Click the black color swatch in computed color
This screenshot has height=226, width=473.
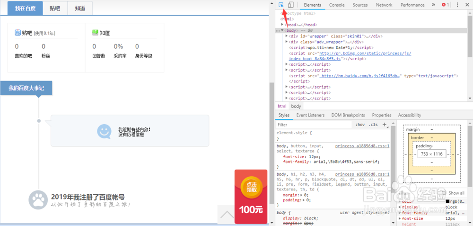(447, 201)
